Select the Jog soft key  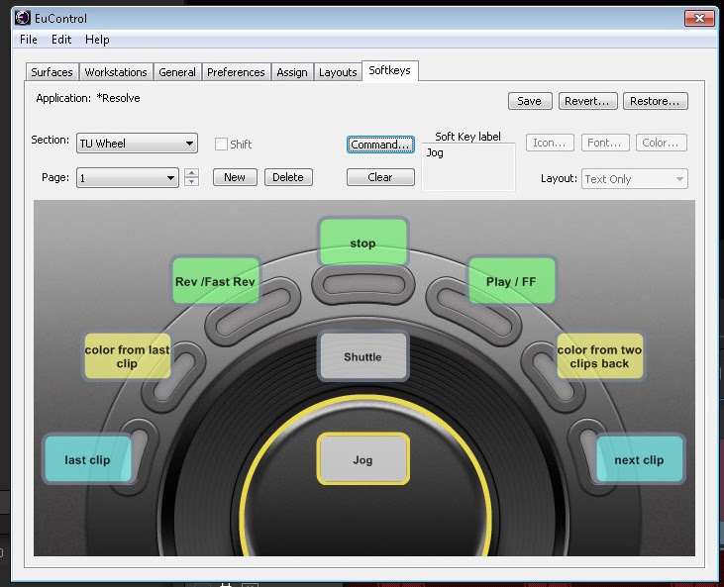point(362,459)
